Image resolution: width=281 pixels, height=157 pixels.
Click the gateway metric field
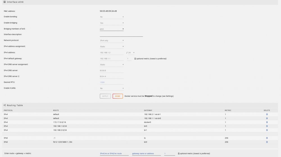(129, 59)
